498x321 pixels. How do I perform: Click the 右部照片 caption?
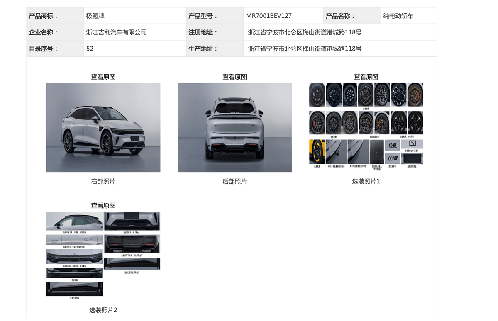point(103,181)
